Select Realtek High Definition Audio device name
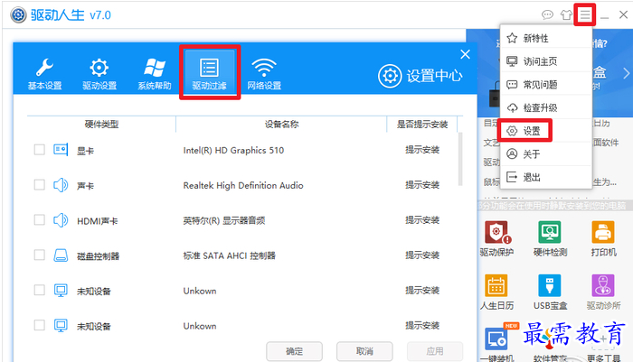This screenshot has height=362, width=633. [x=243, y=185]
